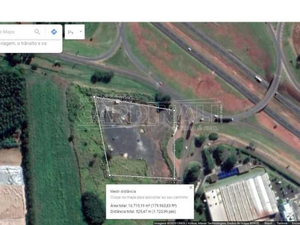Select the bottom-right measurement point
The width and height of the screenshot is (300, 225).
point(174,178)
